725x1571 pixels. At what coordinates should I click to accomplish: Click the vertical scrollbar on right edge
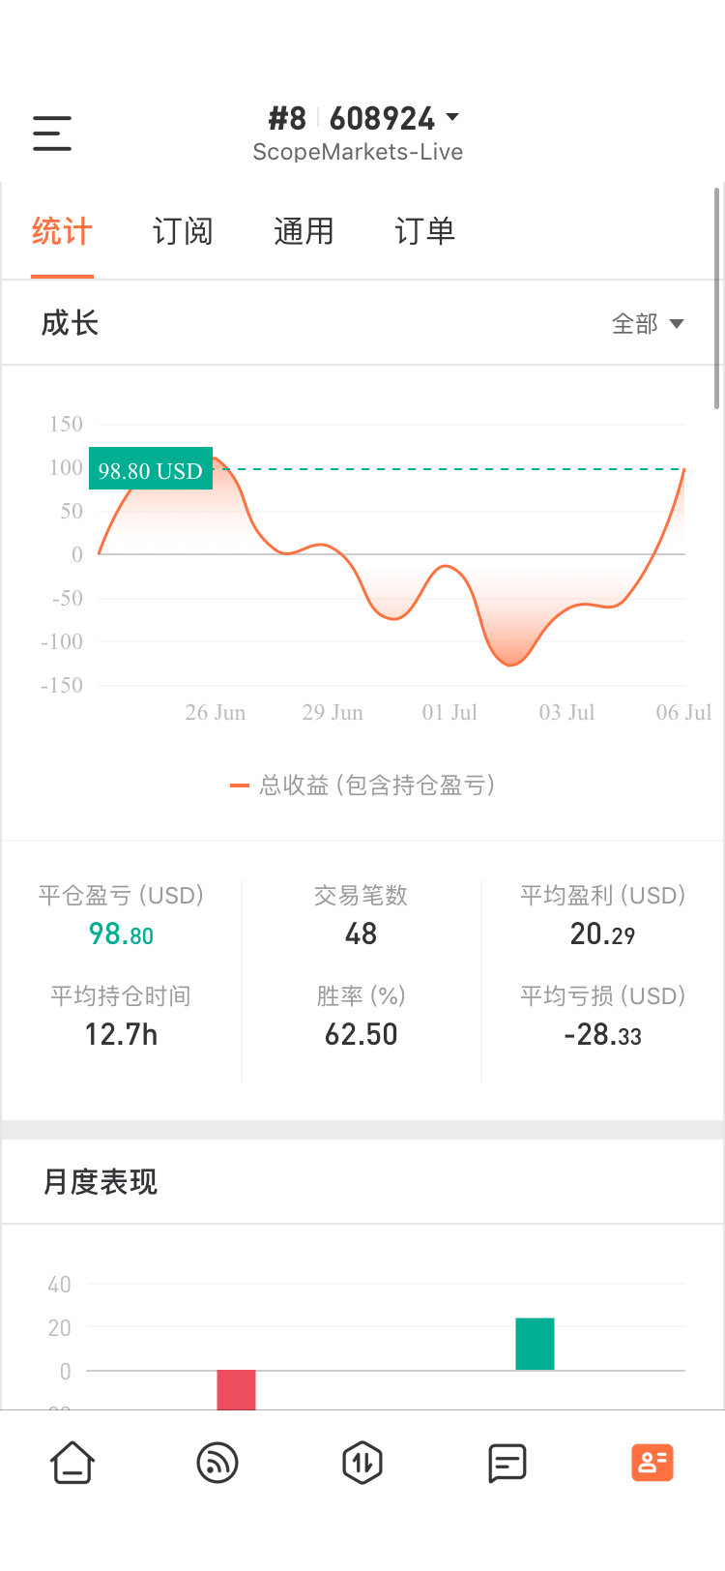point(716,300)
